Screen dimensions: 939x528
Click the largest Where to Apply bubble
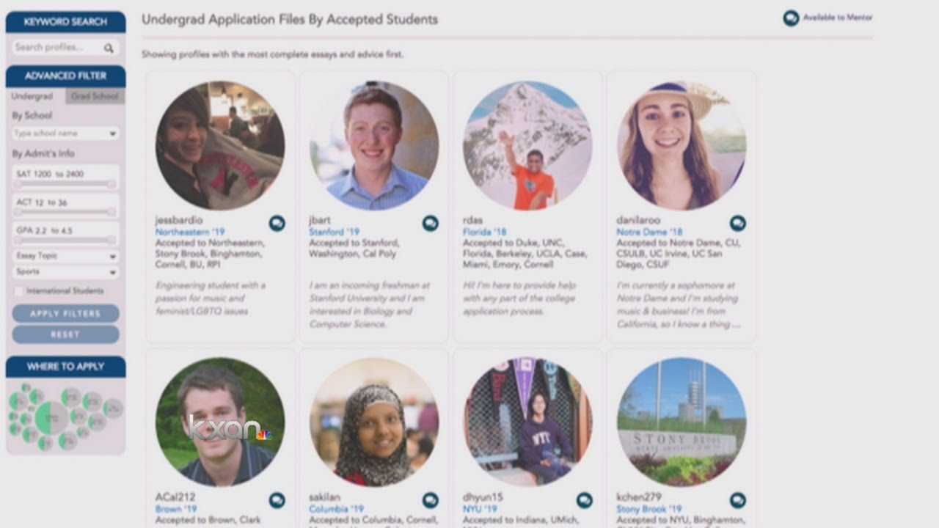pyautogui.click(x=51, y=417)
